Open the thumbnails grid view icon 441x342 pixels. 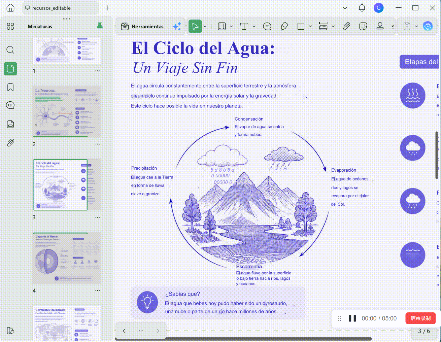pos(10,26)
